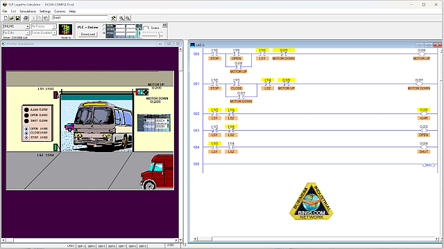444x249 pixels.
Task: Select the RUN mode radio button
Action: (104, 26)
